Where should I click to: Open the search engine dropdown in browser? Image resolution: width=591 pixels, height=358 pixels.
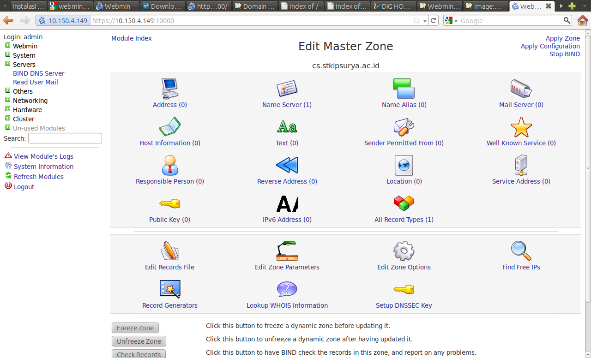(452, 21)
